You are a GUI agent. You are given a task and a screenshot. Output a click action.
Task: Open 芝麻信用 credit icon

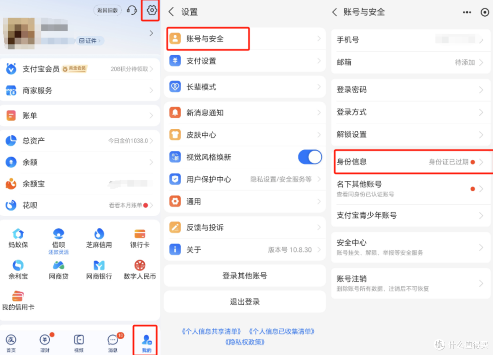[99, 233]
